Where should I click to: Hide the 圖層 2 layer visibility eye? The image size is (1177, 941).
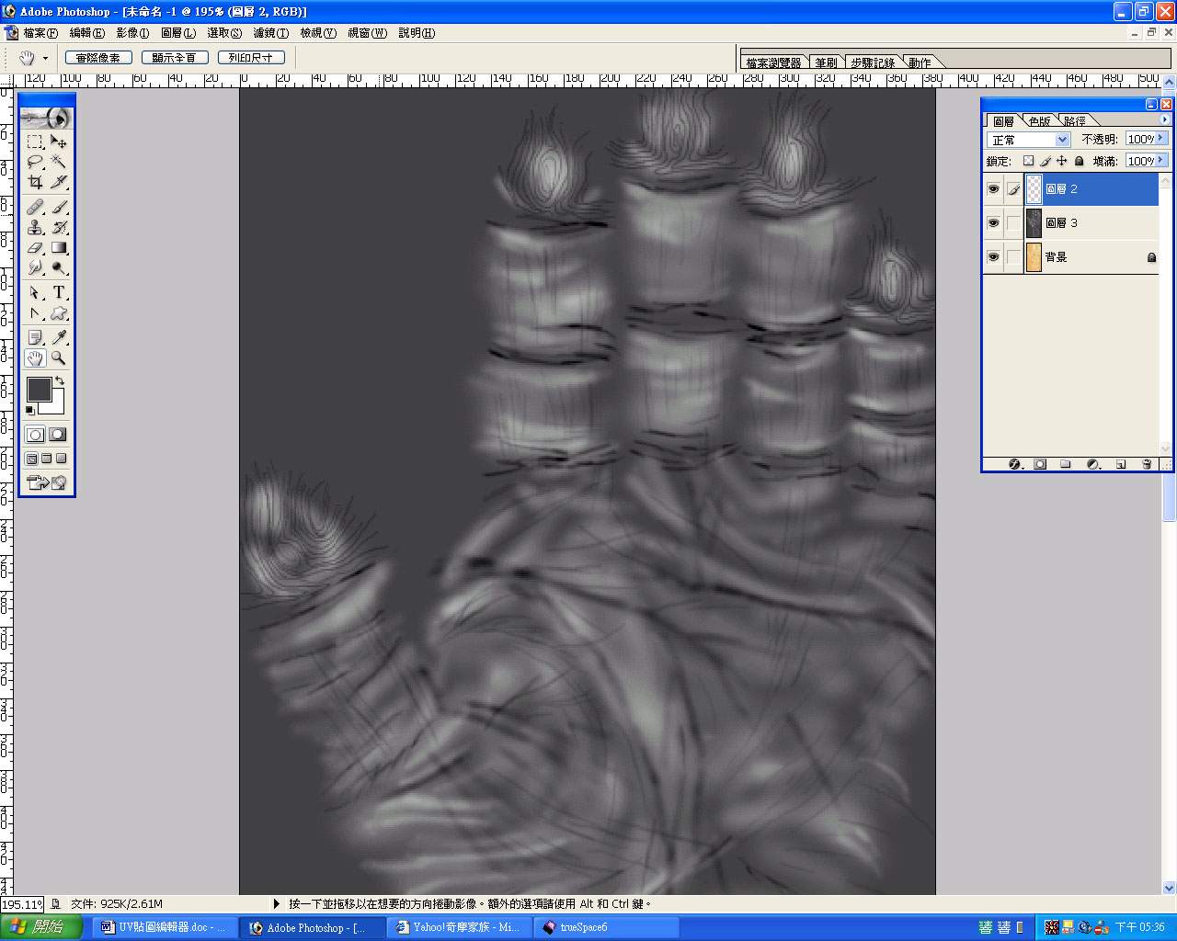point(993,189)
